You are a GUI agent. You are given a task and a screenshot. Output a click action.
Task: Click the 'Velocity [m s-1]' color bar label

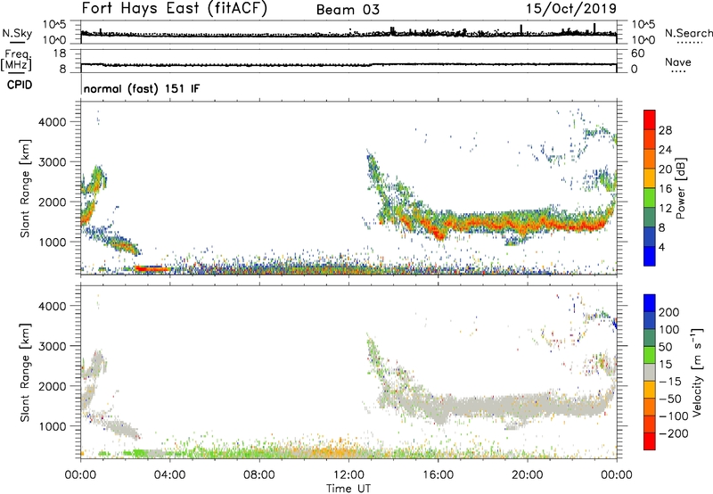pyautogui.click(x=697, y=372)
